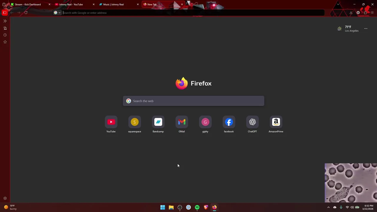Image resolution: width=377 pixels, height=212 pixels.
Task: Click the Firefox sidebar toggle button
Action: click(5, 13)
